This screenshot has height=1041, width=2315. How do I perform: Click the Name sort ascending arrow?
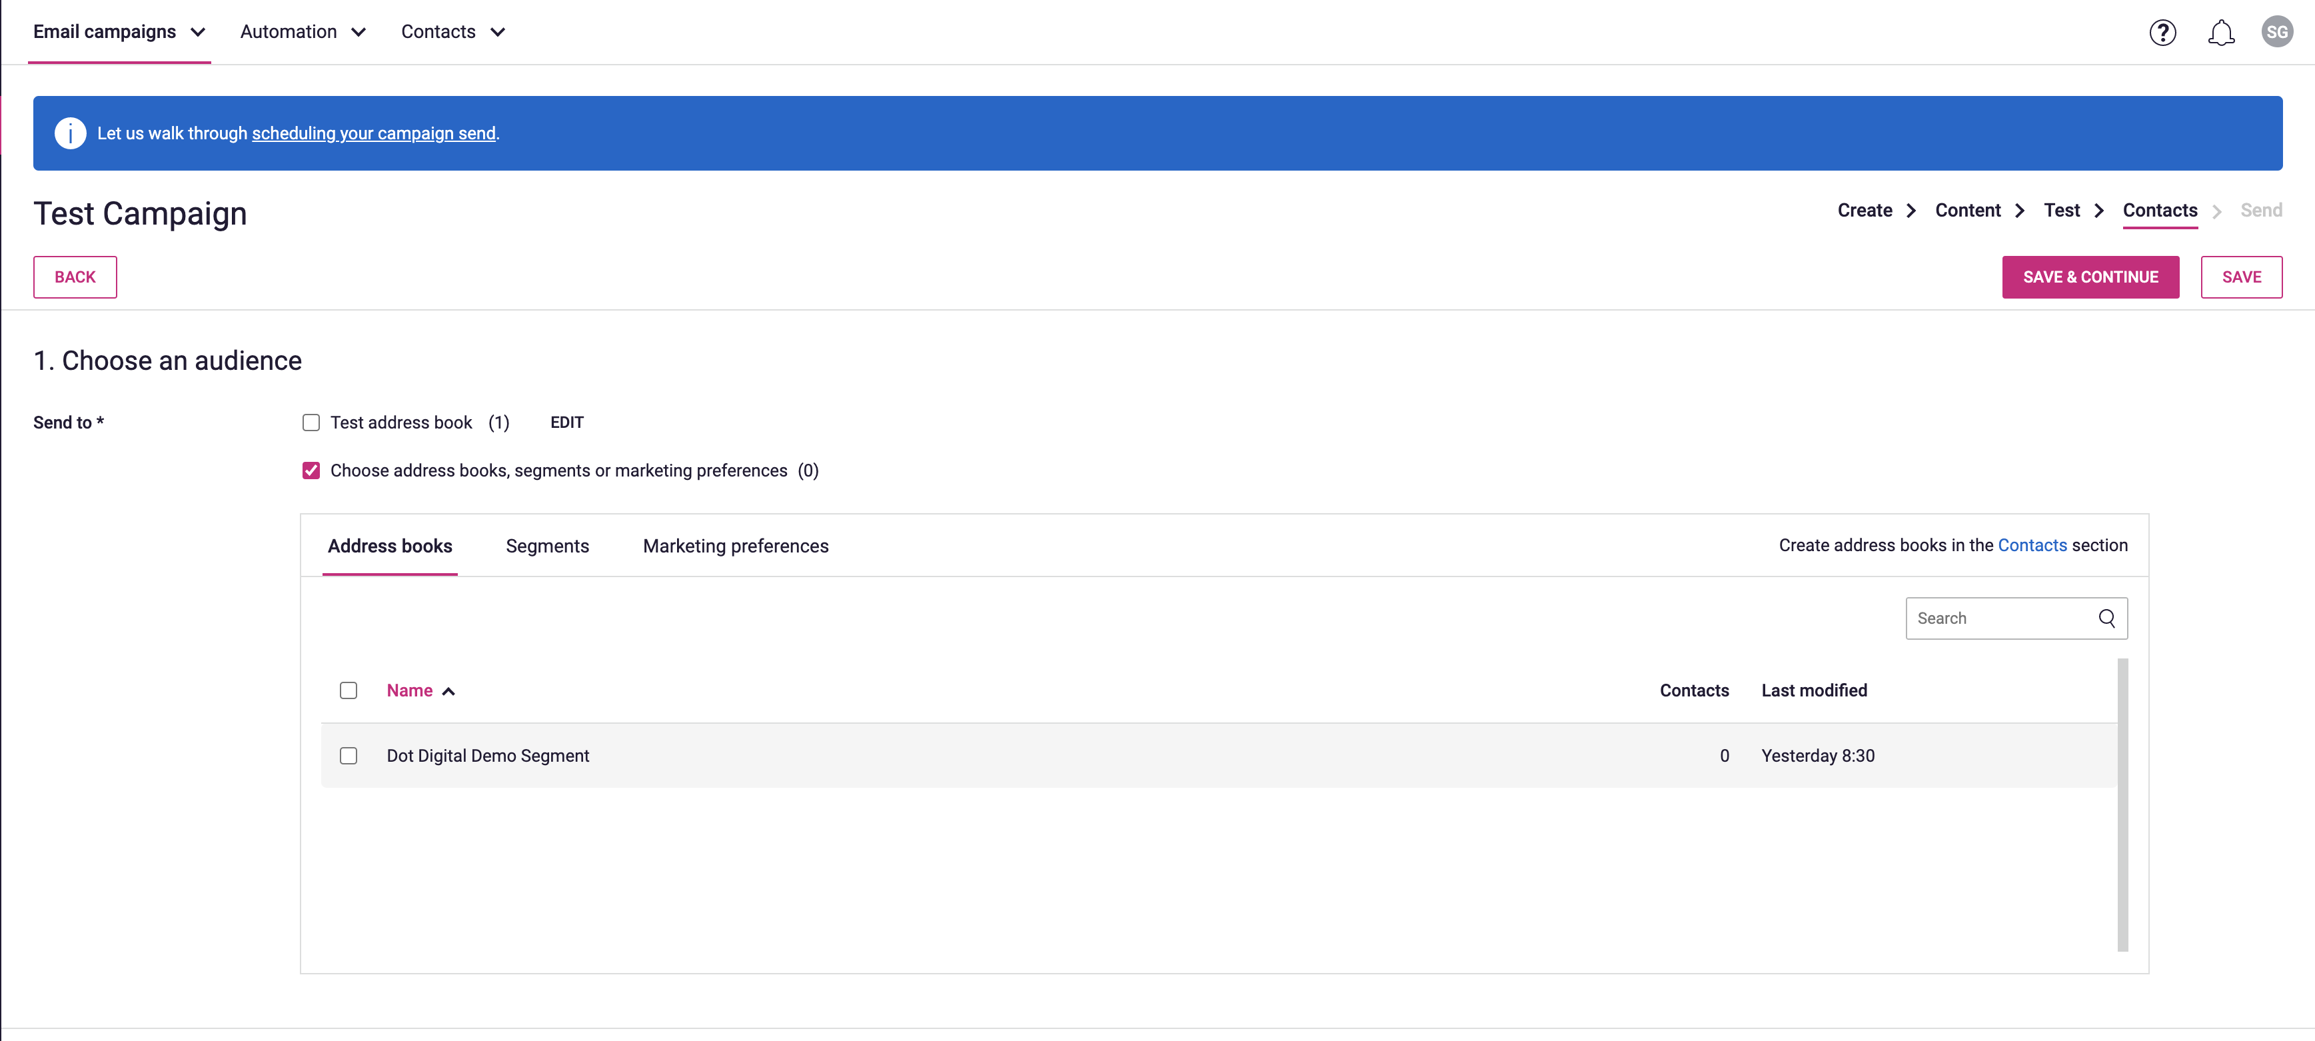point(448,691)
